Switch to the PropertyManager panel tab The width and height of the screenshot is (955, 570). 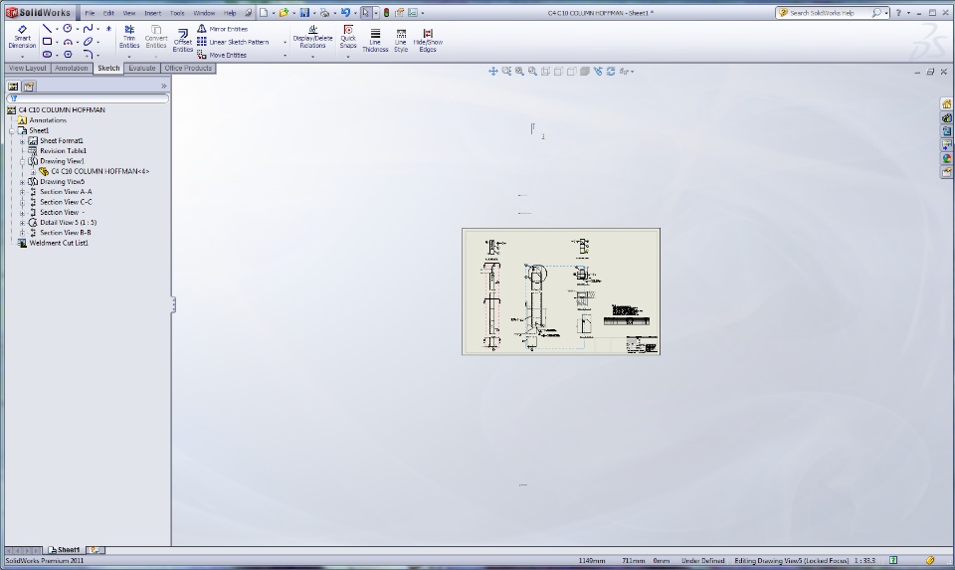(29, 87)
